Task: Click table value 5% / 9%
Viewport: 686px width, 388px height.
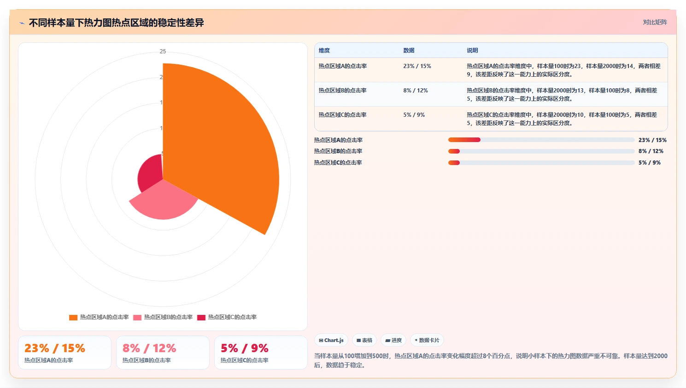Action: [414, 115]
